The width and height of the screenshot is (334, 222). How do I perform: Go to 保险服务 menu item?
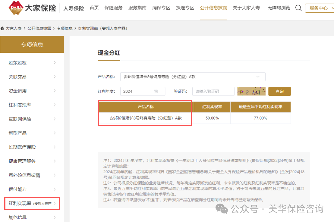click(113, 8)
